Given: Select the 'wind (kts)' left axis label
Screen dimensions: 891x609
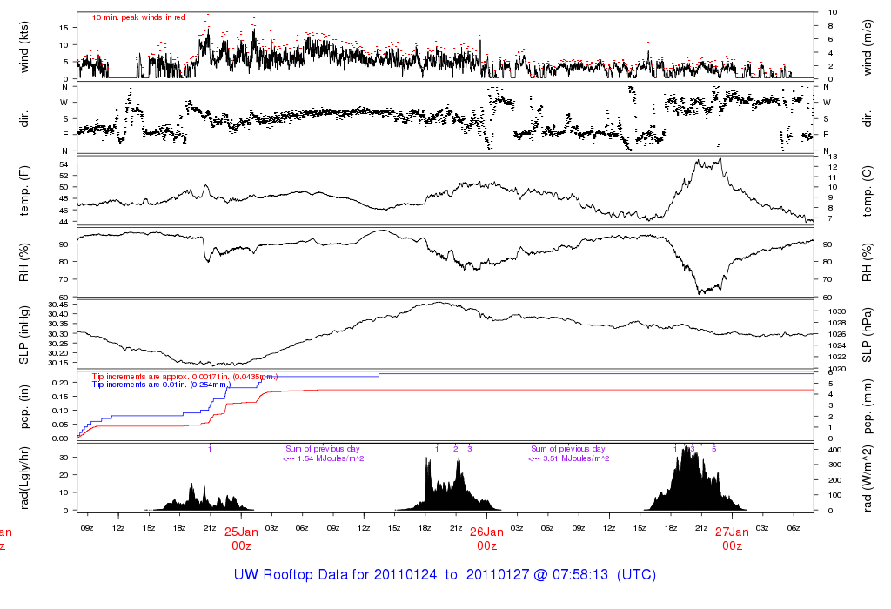Looking at the screenshot, I should pos(25,45).
